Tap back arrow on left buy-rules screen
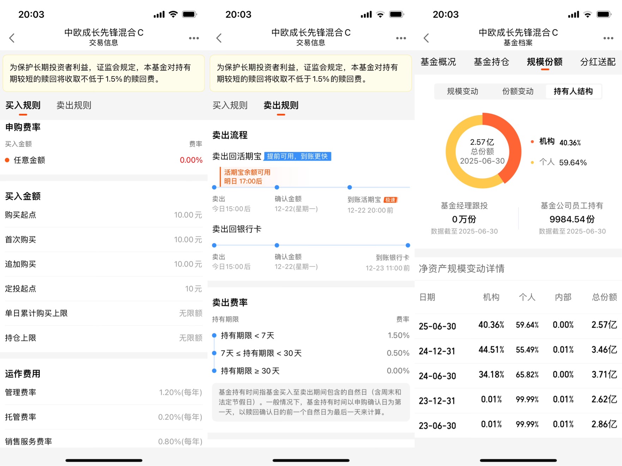The height and width of the screenshot is (466, 622). coord(12,38)
